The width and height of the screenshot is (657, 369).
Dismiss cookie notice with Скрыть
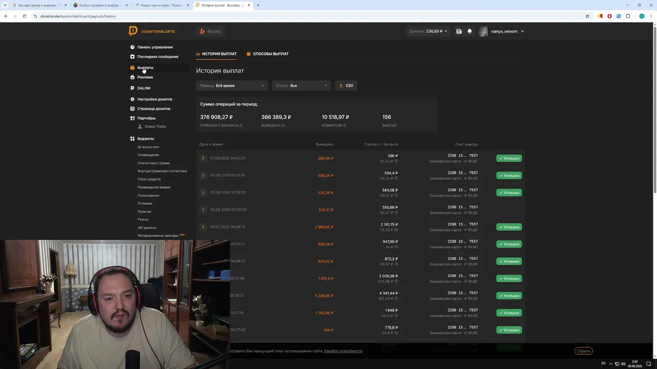click(584, 351)
